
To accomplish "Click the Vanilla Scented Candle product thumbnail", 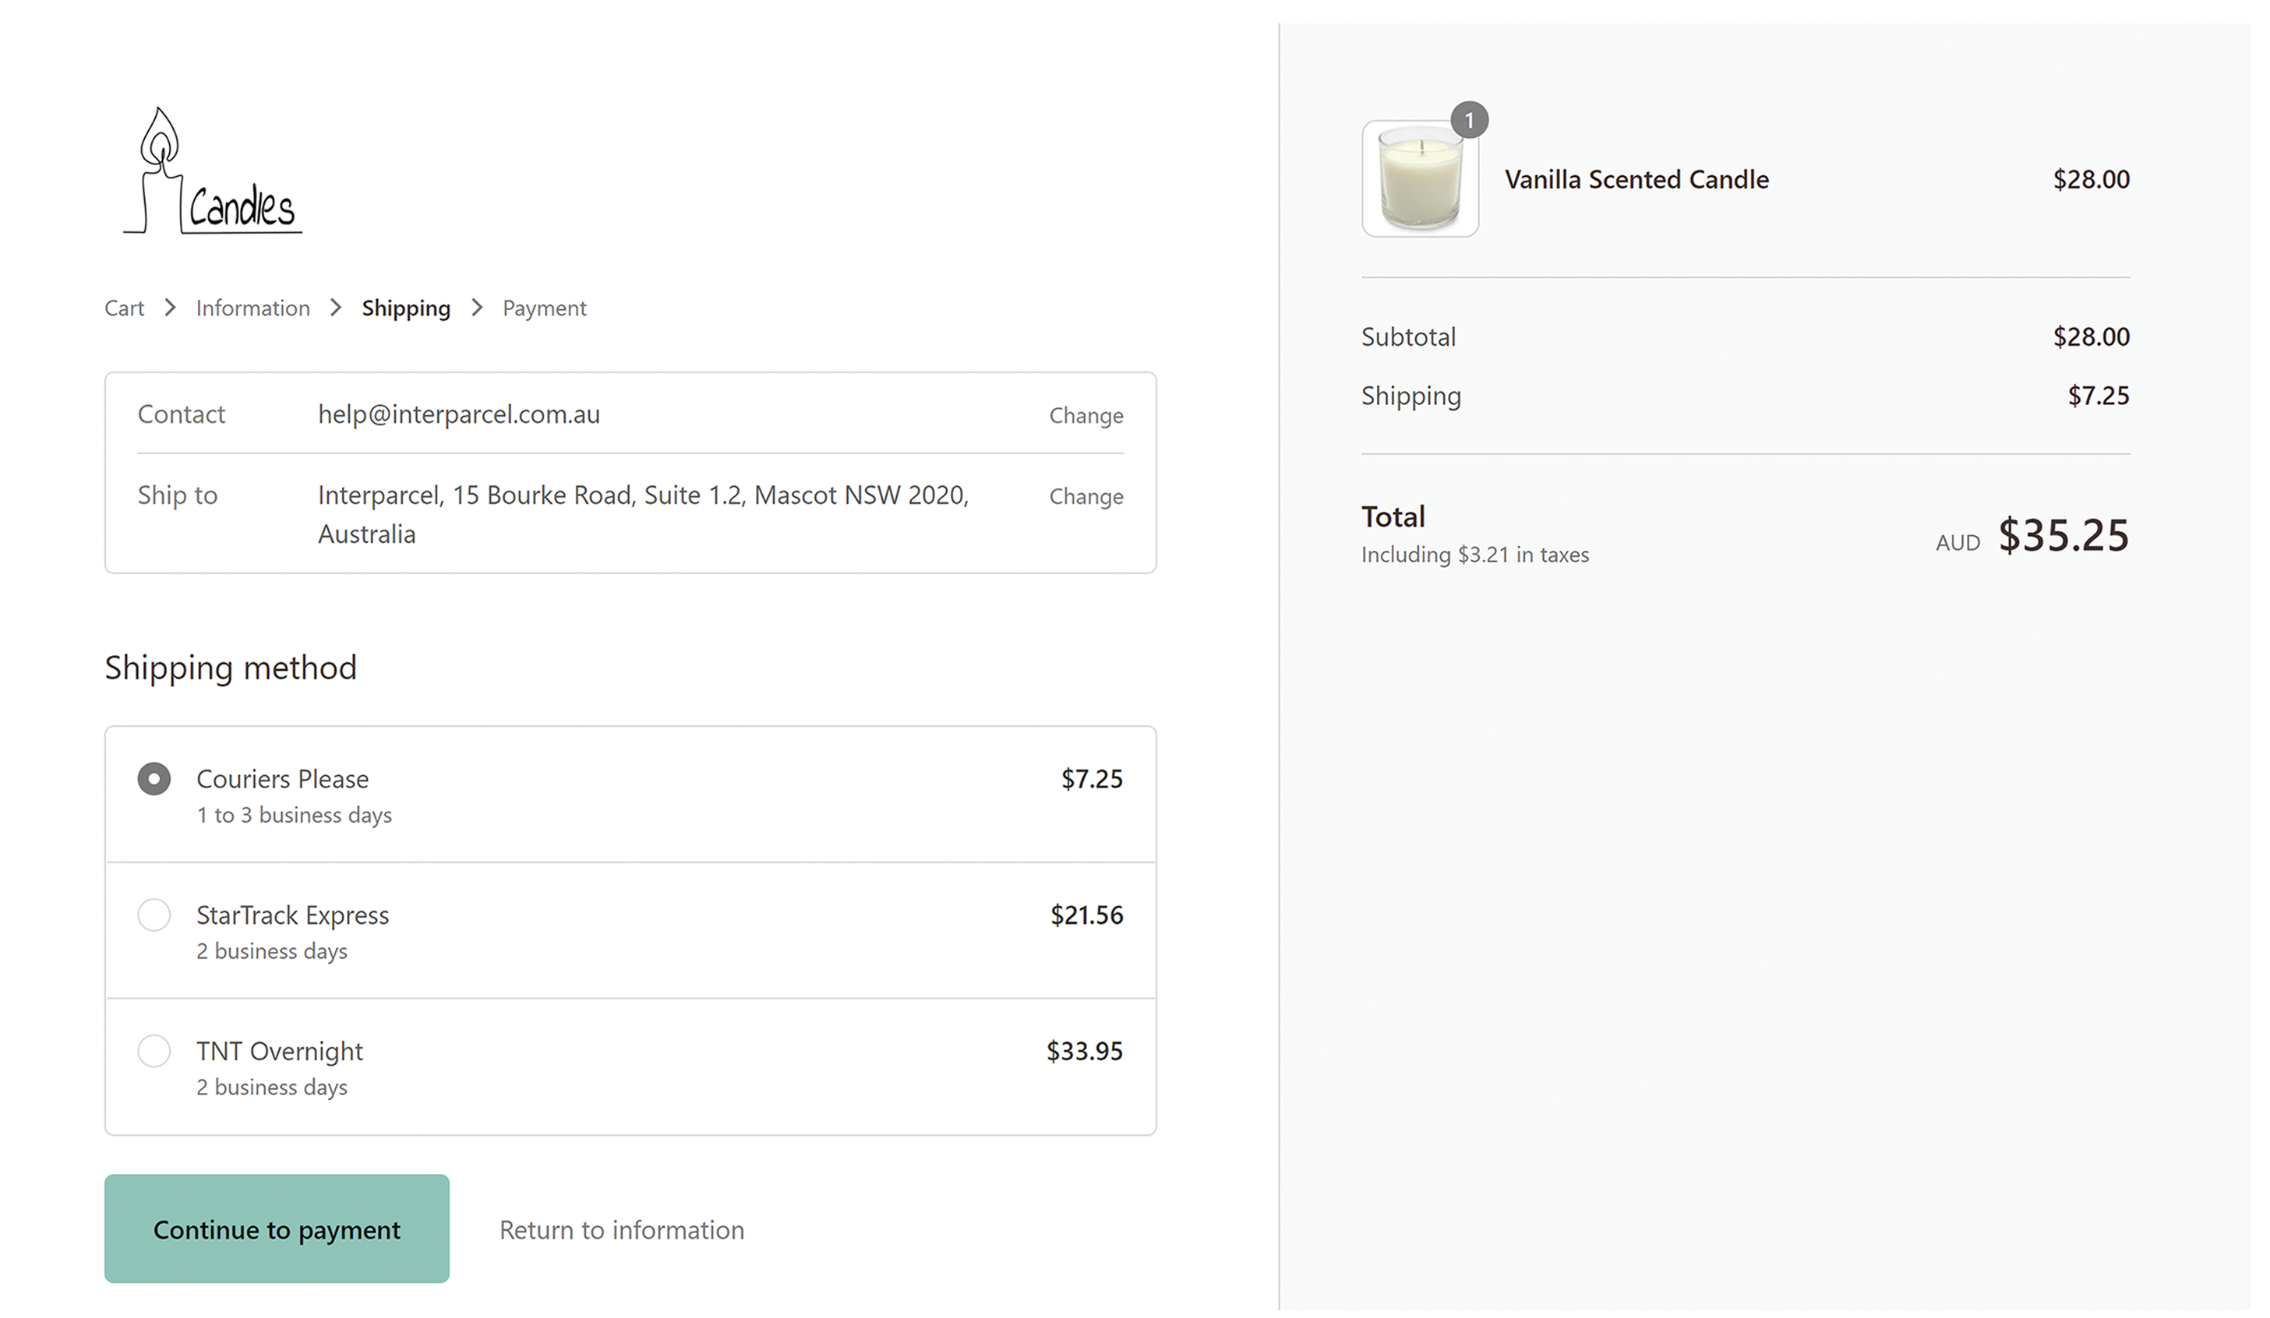I will (x=1420, y=180).
